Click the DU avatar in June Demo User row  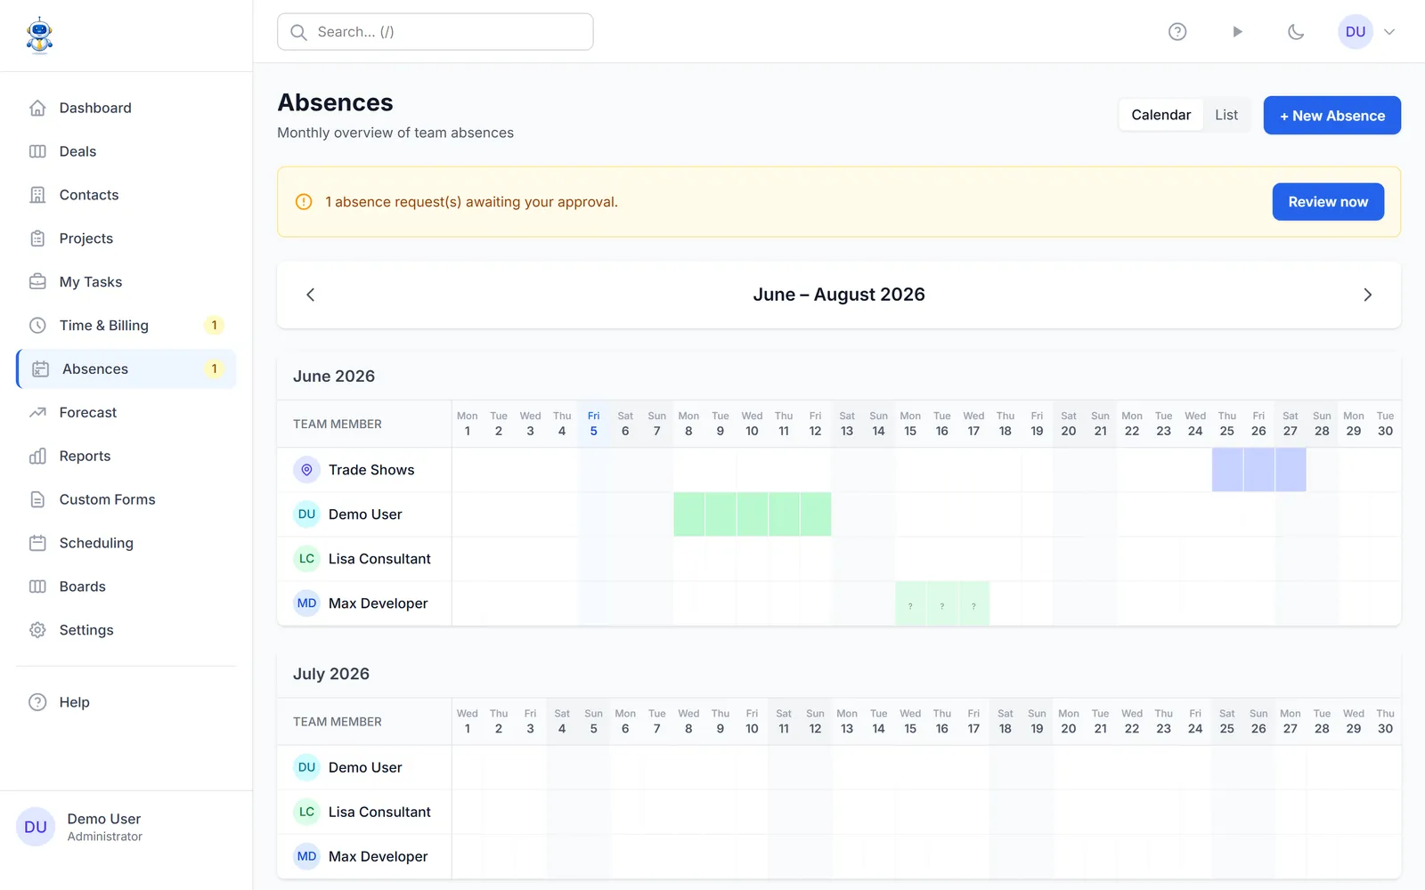click(x=306, y=514)
